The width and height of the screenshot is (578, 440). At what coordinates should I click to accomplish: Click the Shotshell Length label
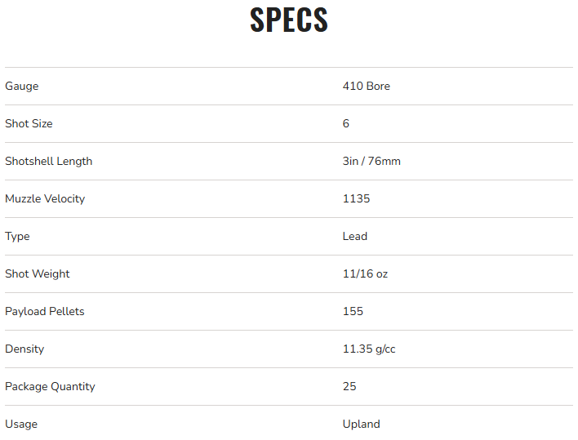pyautogui.click(x=49, y=161)
